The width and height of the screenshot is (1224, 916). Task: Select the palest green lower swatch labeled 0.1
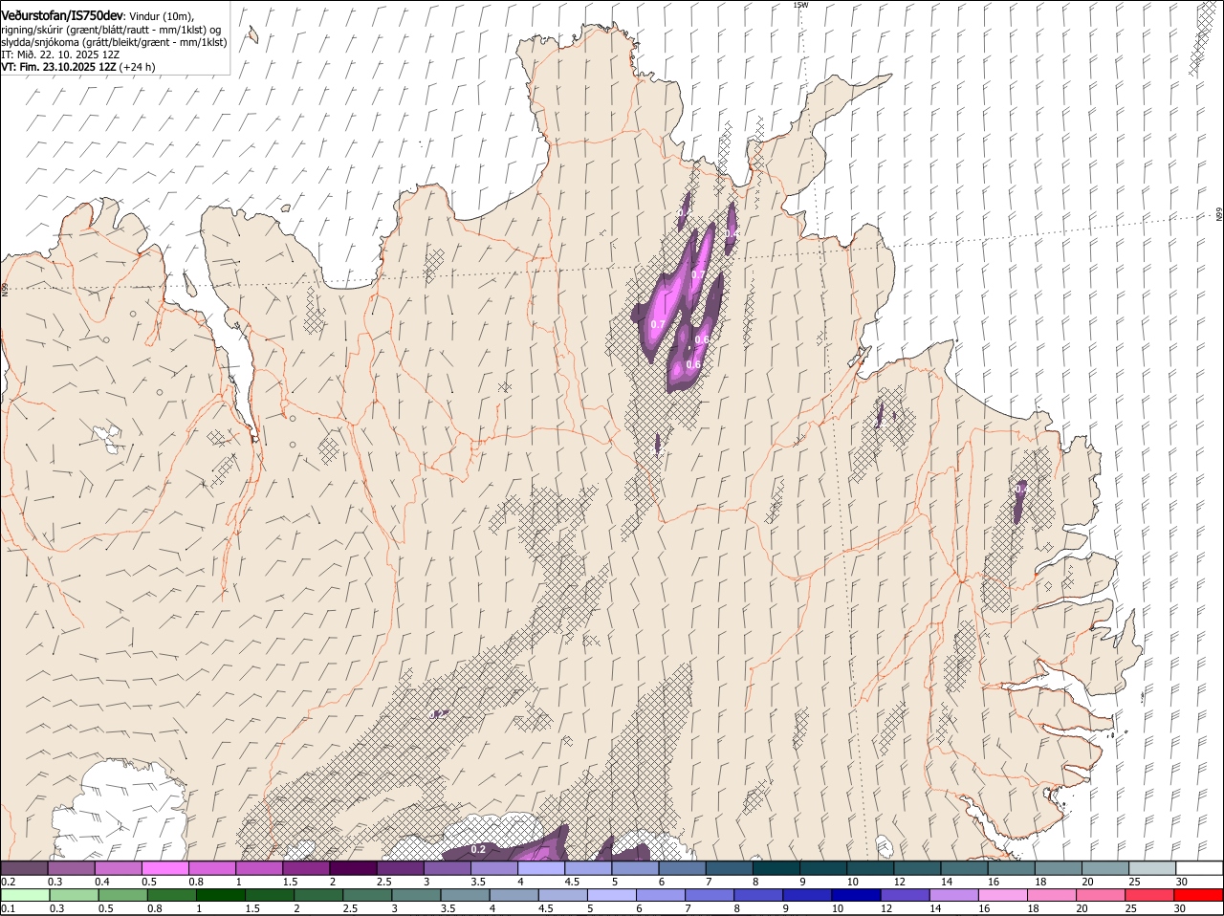(25, 895)
